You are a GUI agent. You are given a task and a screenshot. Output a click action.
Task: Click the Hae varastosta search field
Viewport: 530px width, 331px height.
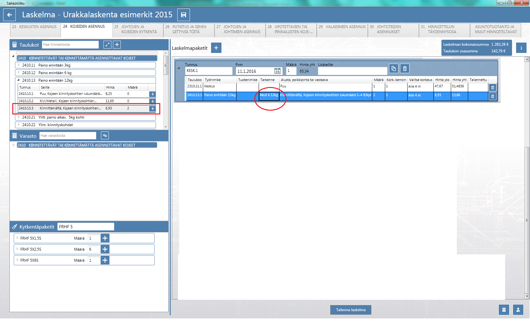pyautogui.click(x=68, y=136)
